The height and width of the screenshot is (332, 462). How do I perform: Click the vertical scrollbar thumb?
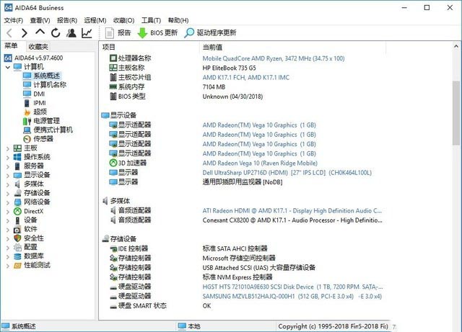[x=456, y=113]
